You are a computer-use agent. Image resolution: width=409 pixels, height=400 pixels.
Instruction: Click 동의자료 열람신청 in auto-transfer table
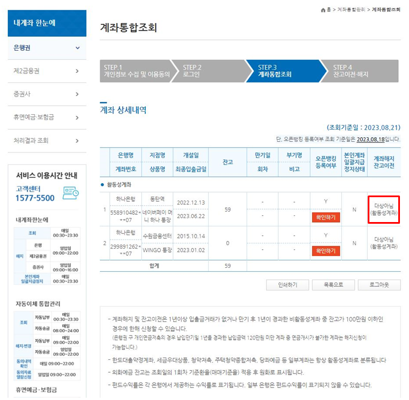24,375
